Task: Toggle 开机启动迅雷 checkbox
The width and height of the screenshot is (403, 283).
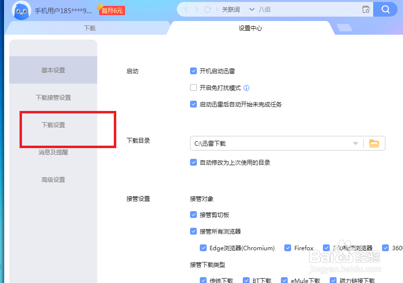Action: (x=193, y=71)
